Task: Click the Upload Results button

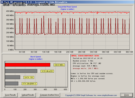Action: tap(28, 95)
